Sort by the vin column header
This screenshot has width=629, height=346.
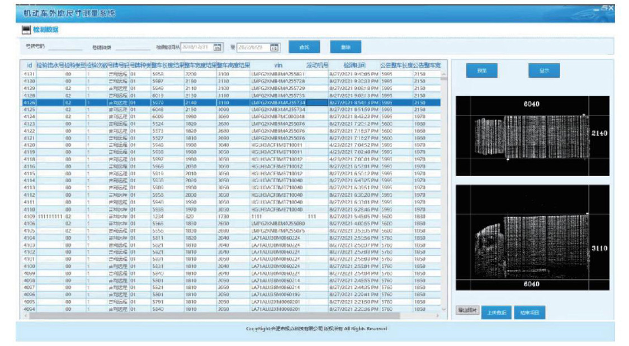coord(278,65)
